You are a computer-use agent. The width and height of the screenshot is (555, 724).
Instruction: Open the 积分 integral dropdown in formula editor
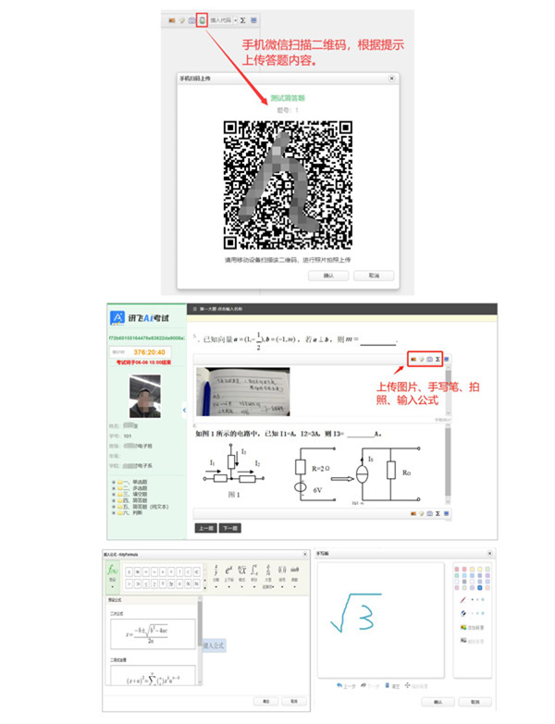tap(254, 575)
